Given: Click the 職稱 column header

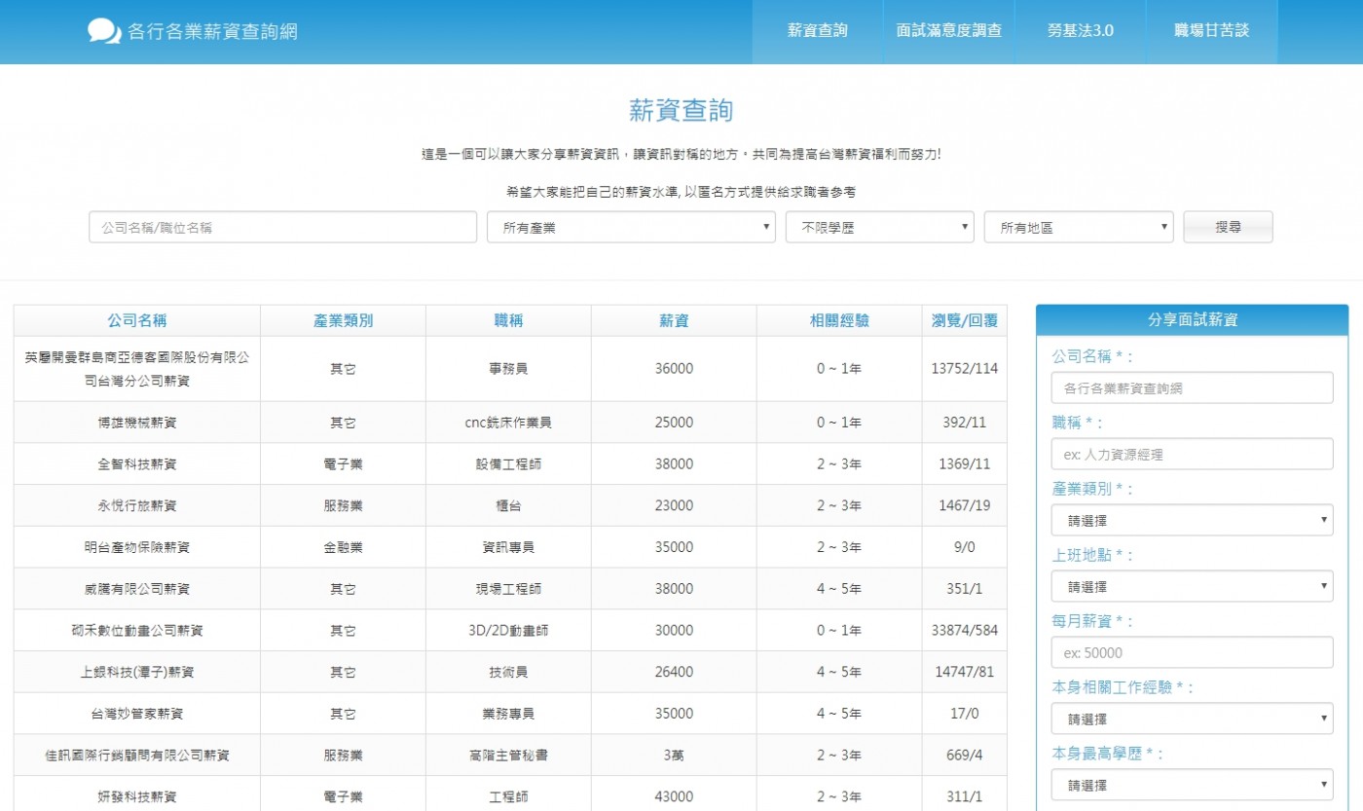Looking at the screenshot, I should point(508,320).
